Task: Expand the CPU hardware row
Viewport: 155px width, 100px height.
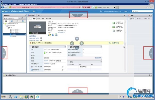Action: tap(30, 49)
